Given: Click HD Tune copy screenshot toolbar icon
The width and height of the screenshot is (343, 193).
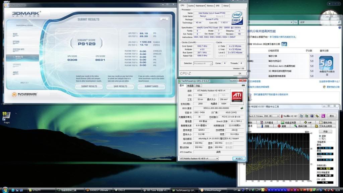Looking at the screenshot, I should pyautogui.click(x=306, y=116).
